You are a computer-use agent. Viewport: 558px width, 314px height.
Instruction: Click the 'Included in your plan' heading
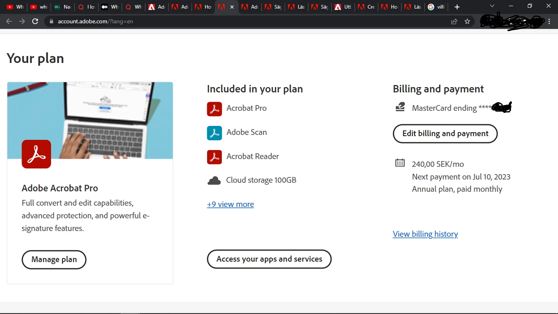[255, 89]
